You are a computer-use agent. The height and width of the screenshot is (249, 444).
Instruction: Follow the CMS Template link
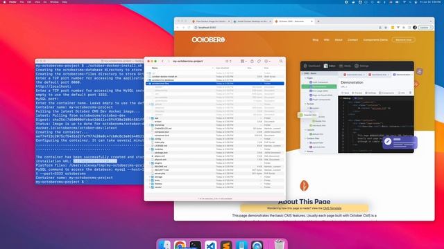pyautogui.click(x=332, y=208)
